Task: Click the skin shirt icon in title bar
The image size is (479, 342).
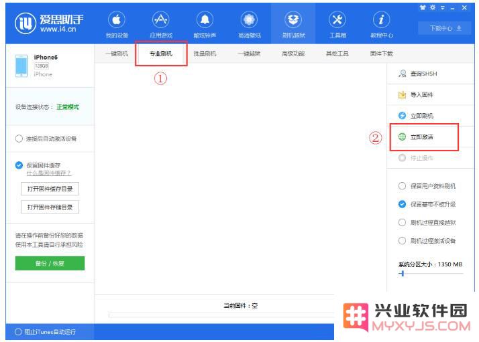Action: 423,7
